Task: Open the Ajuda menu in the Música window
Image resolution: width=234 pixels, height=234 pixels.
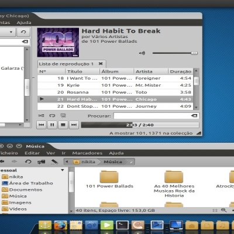Action: [x=116, y=153]
